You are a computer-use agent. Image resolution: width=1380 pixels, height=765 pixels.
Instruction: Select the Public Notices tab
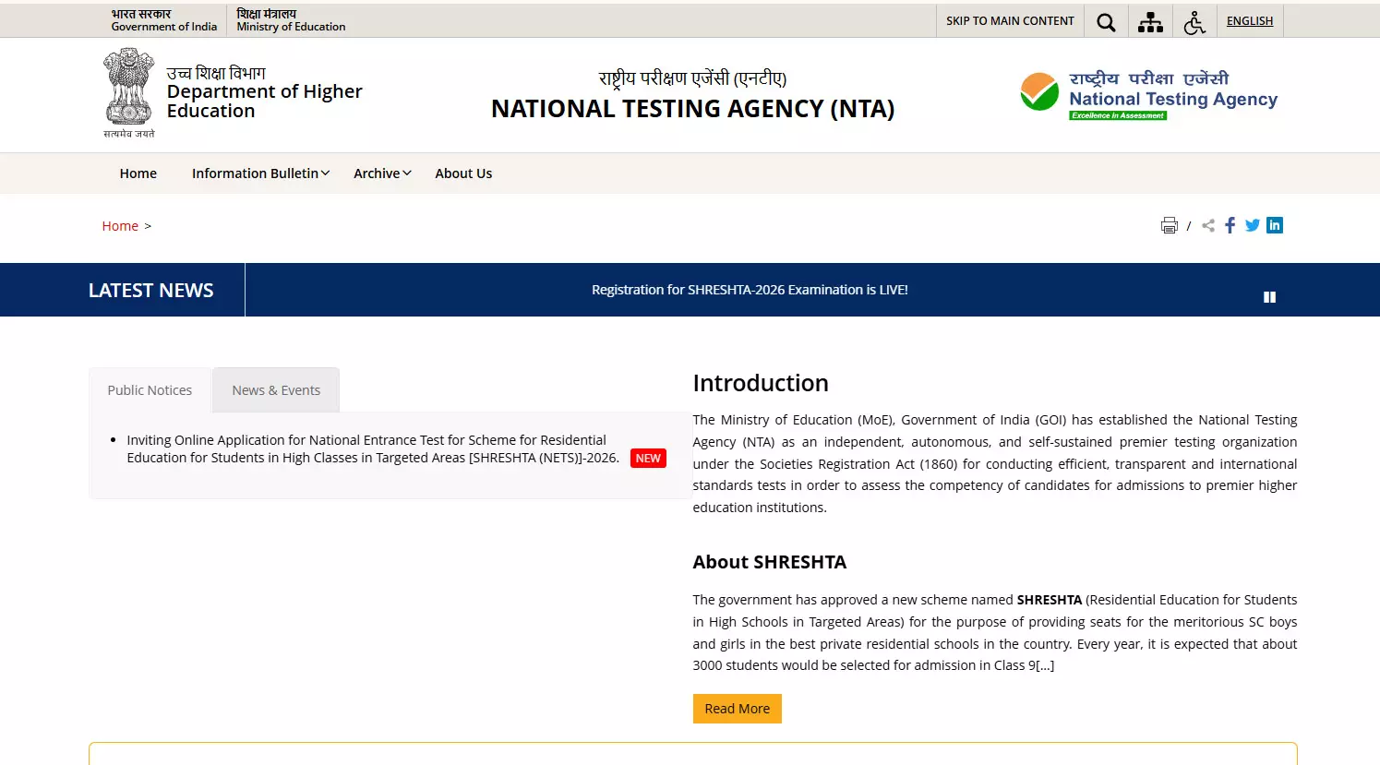(x=150, y=390)
